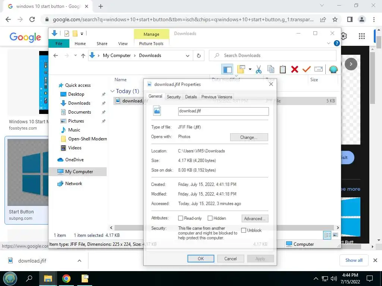The height and width of the screenshot is (286, 382).
Task: Switch to the Previous Versions tab
Action: (217, 97)
